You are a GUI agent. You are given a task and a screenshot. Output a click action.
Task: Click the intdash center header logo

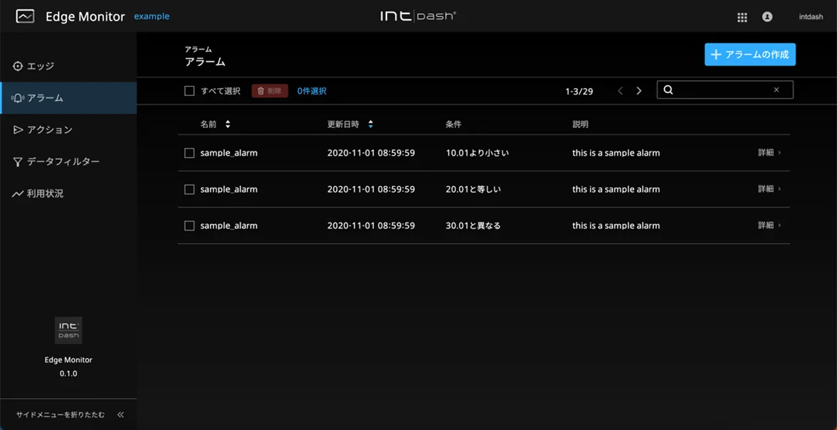tap(418, 16)
